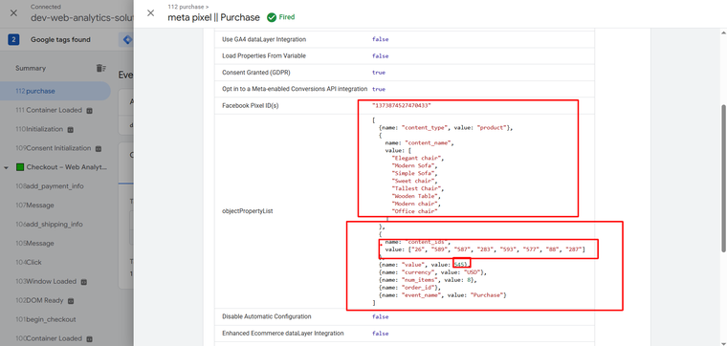Screen dimensions: 727x346
Task: Click the num_items value 8 line
Action: (428, 280)
